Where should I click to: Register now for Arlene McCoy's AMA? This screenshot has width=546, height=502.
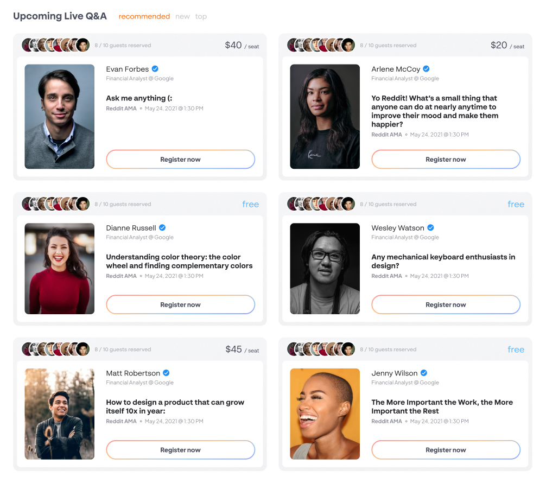pos(446,160)
